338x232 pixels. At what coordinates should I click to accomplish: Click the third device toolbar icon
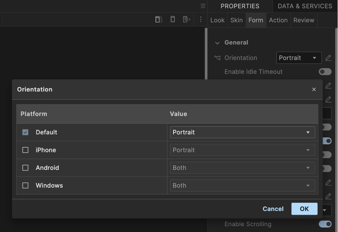[187, 19]
